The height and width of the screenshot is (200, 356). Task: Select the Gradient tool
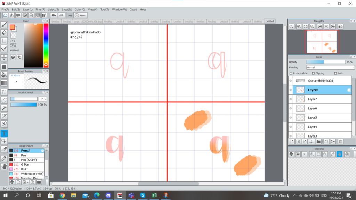point(4,83)
